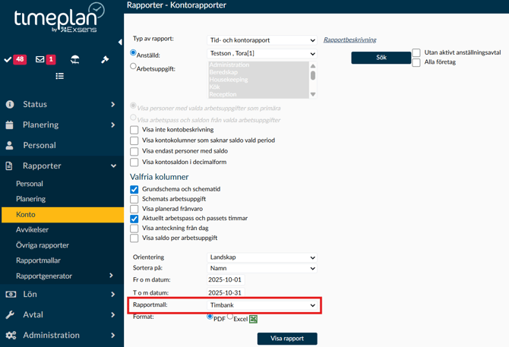The width and height of the screenshot is (509, 347).
Task: Click the Fr o m datum field
Action: click(226, 280)
